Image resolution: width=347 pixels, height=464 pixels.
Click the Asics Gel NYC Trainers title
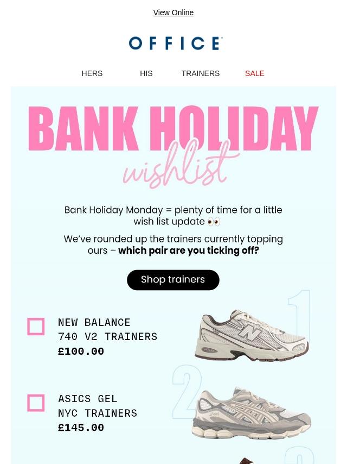(98, 406)
